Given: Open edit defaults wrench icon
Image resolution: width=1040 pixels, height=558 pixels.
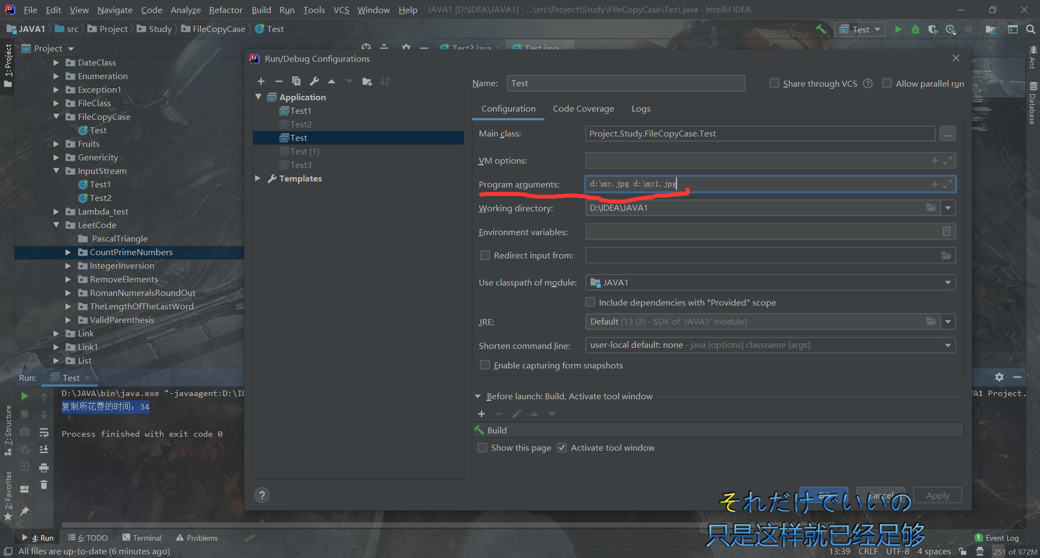Looking at the screenshot, I should (314, 81).
